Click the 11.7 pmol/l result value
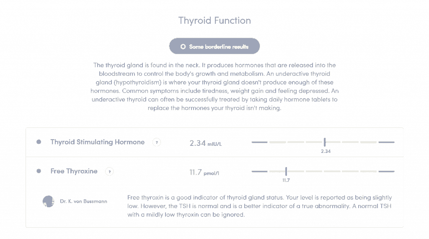This screenshot has height=239, width=429. click(x=204, y=173)
